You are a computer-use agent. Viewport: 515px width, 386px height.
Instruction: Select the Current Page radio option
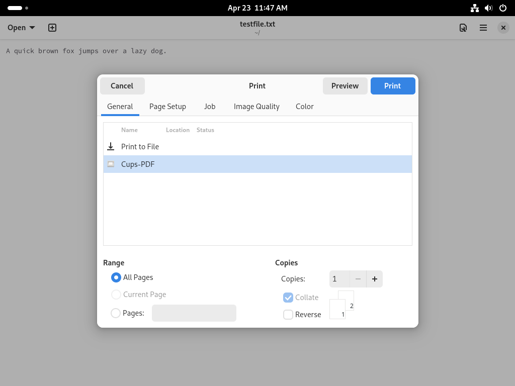(116, 295)
